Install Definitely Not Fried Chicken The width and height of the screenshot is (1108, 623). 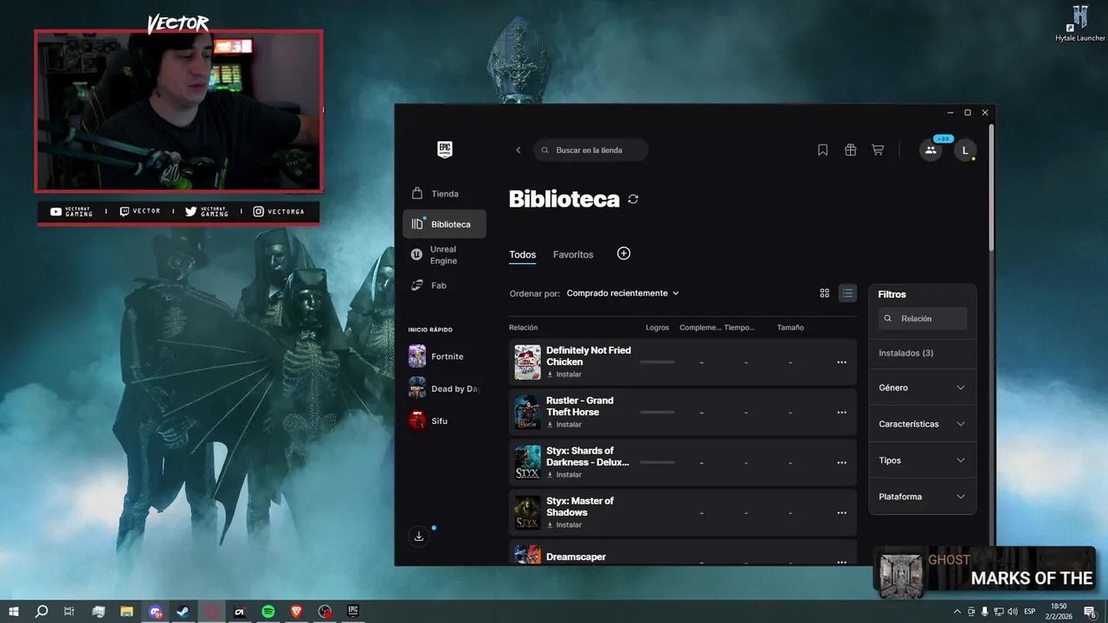(564, 375)
